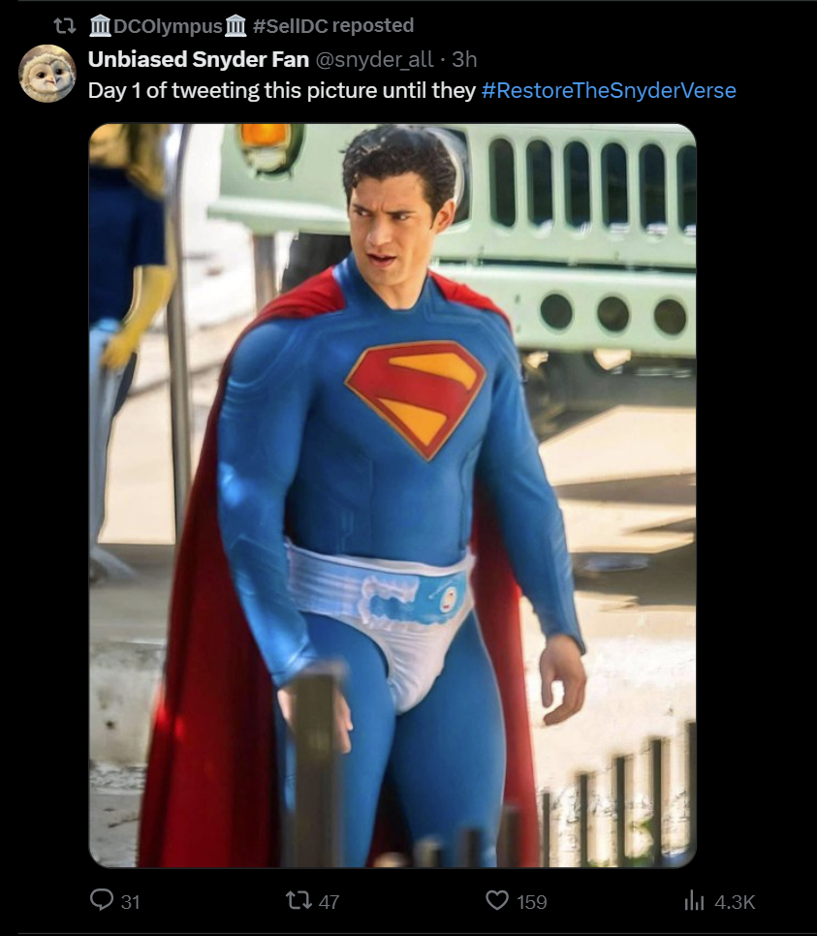Click the 159 likes count
817x936 pixels.
pos(531,901)
